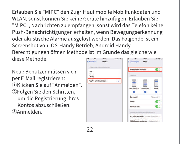Viewport: 180px width, 144px height.
Task: Click the text 'per E-Mail registrieren'
Action: pyautogui.click(x=38, y=78)
